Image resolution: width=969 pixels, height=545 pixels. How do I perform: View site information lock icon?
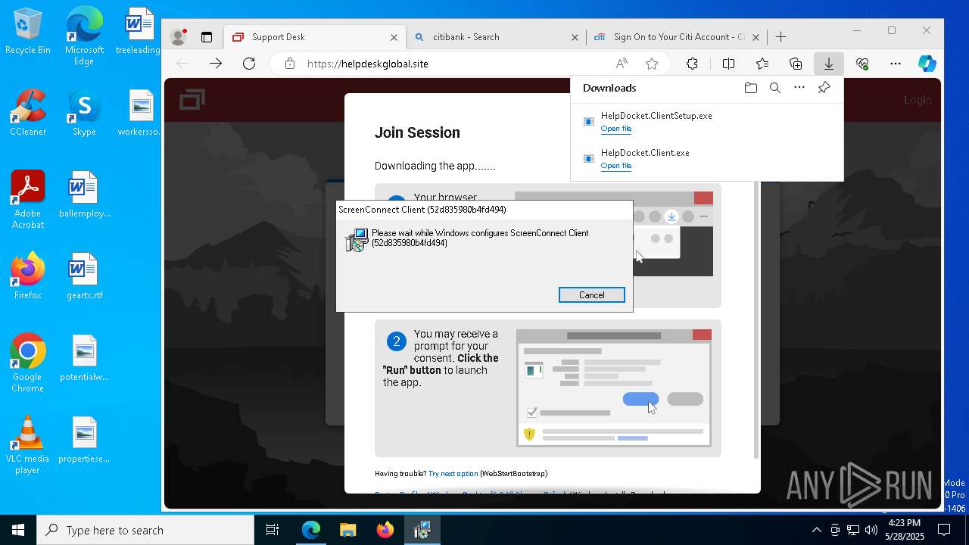click(x=290, y=64)
